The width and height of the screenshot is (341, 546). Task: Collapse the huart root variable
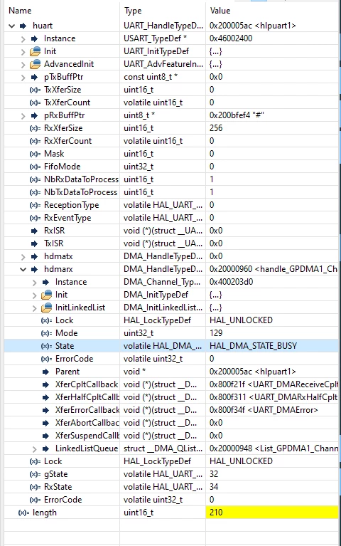(12, 26)
